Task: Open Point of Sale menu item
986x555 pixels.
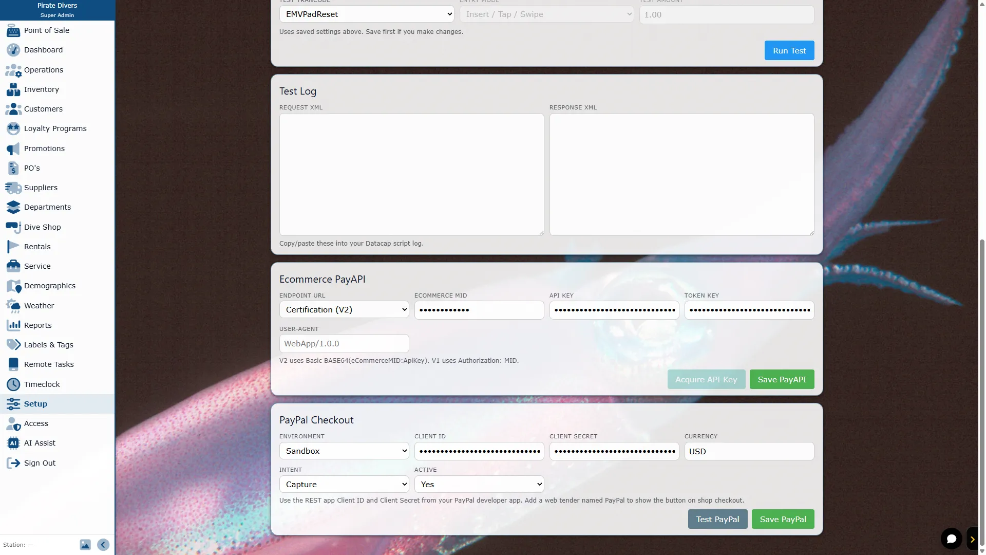Action: point(58,30)
